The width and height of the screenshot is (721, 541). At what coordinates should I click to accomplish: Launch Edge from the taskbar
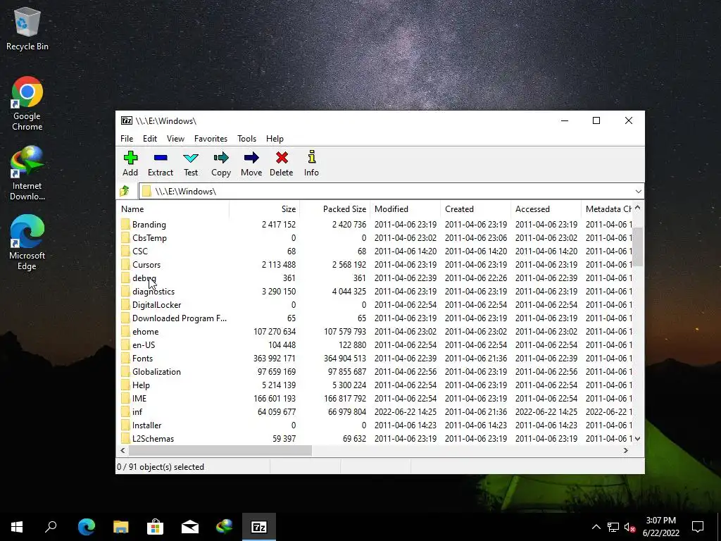[86, 527]
